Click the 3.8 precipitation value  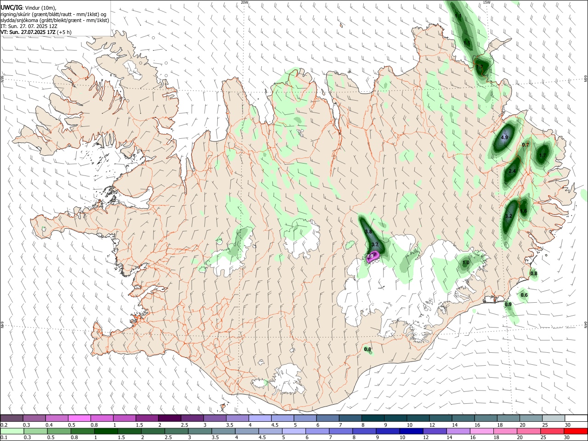pos(368,231)
